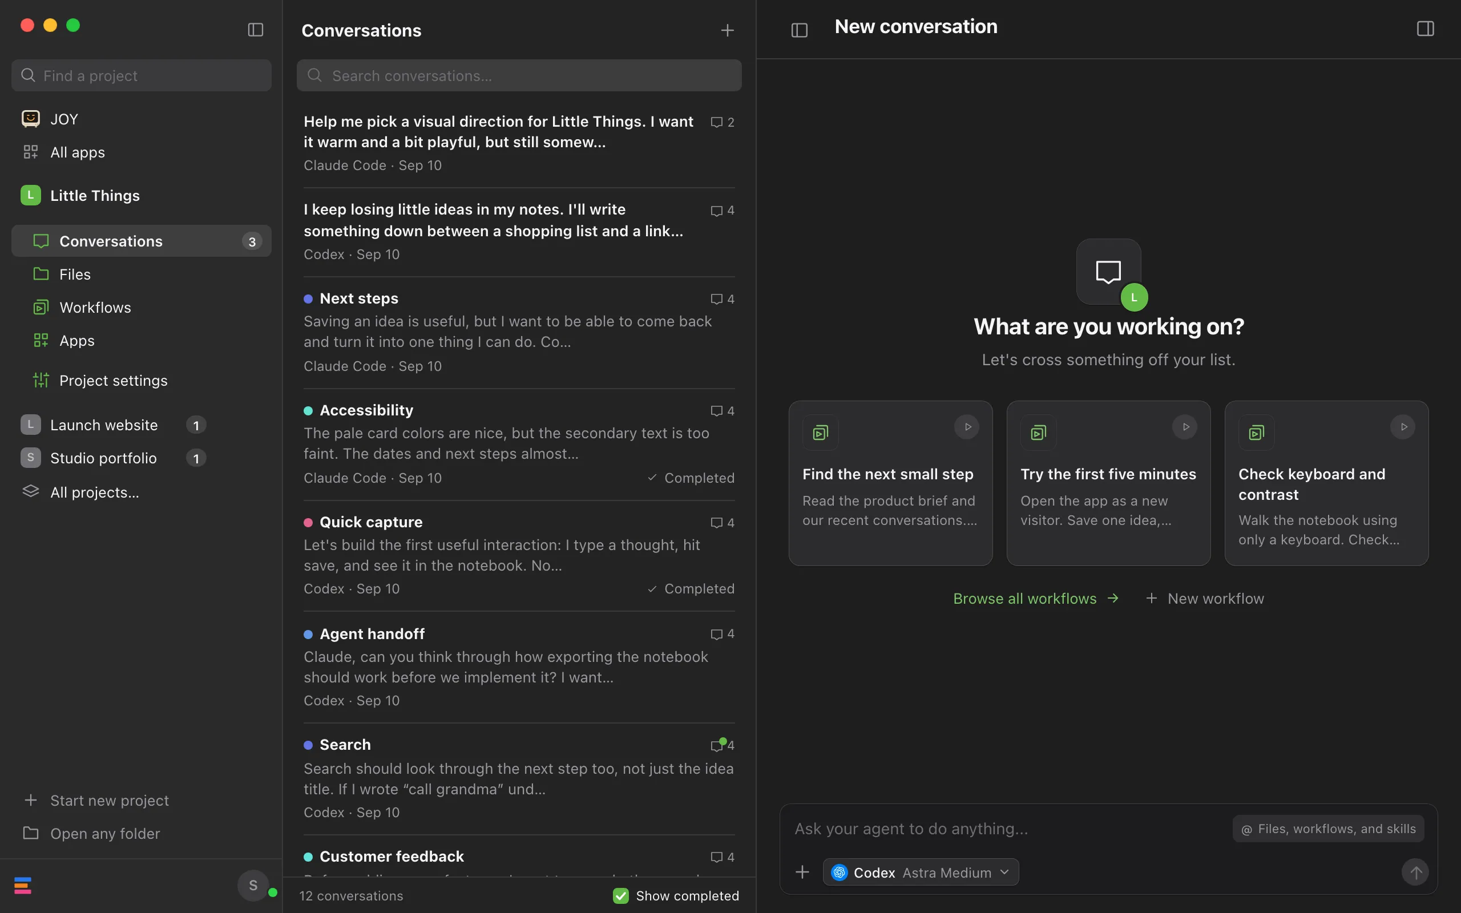Viewport: 1461px width, 913px height.
Task: Click the Files, workflows, and skills chip
Action: tap(1328, 829)
